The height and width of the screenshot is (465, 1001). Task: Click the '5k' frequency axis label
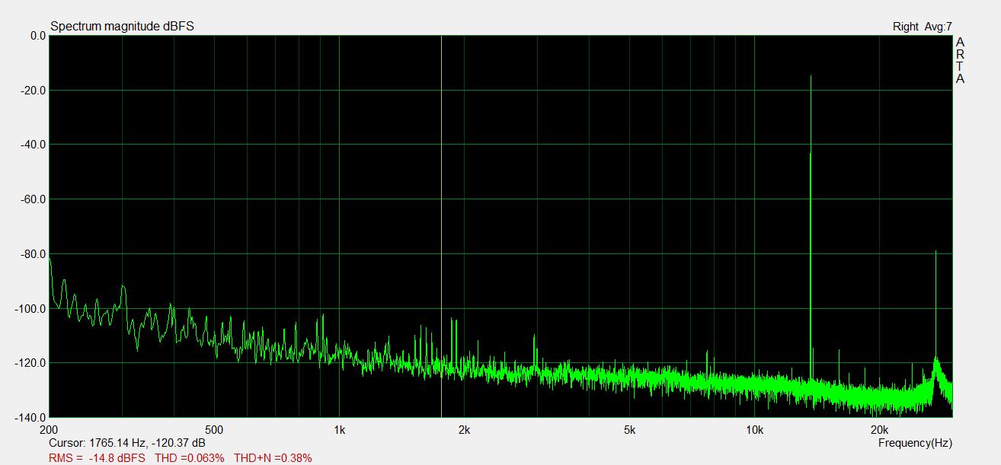[629, 429]
